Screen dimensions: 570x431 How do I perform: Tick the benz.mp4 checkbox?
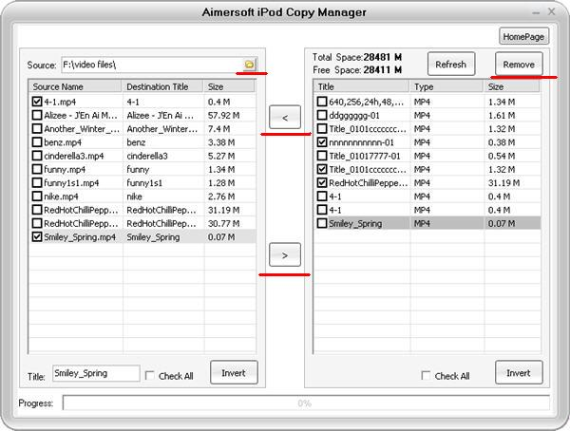(37, 141)
